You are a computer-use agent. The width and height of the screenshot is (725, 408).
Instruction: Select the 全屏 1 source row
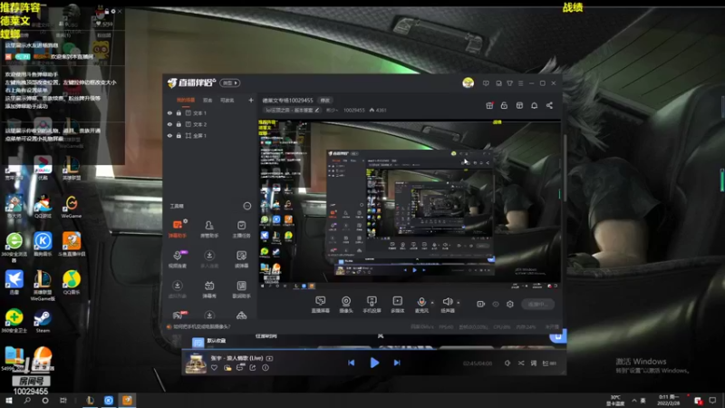210,135
